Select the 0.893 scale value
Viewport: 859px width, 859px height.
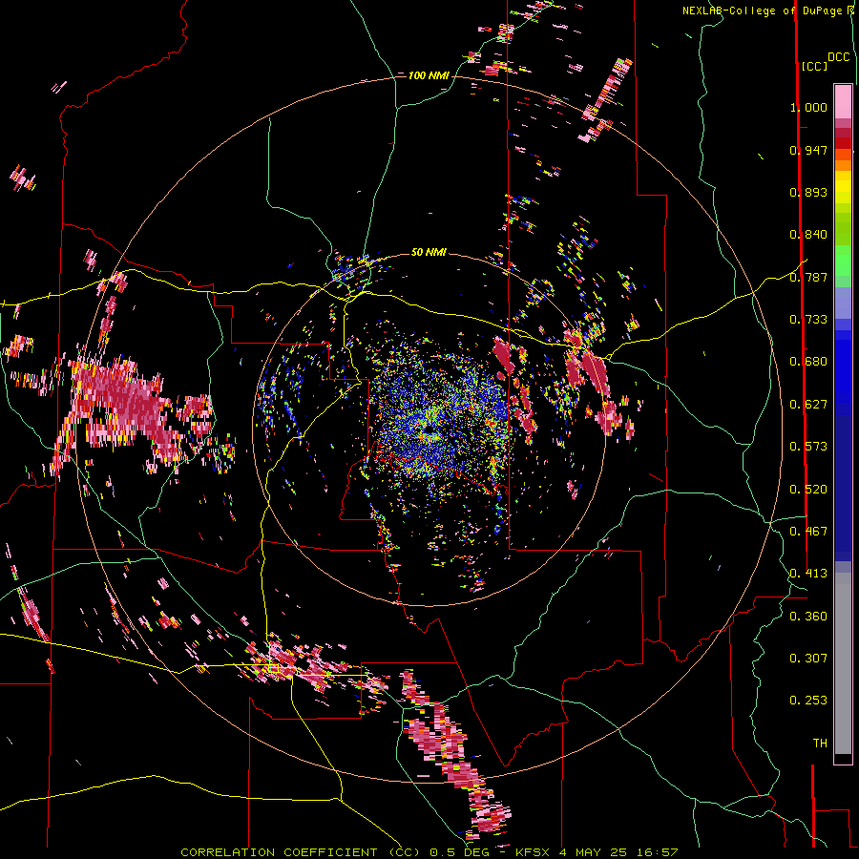(808, 192)
